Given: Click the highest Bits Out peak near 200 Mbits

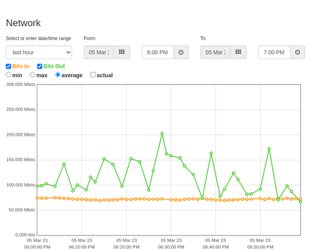Looking at the screenshot, I should click(162, 134).
